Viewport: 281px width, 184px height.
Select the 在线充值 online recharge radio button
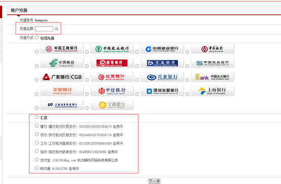(x=37, y=38)
